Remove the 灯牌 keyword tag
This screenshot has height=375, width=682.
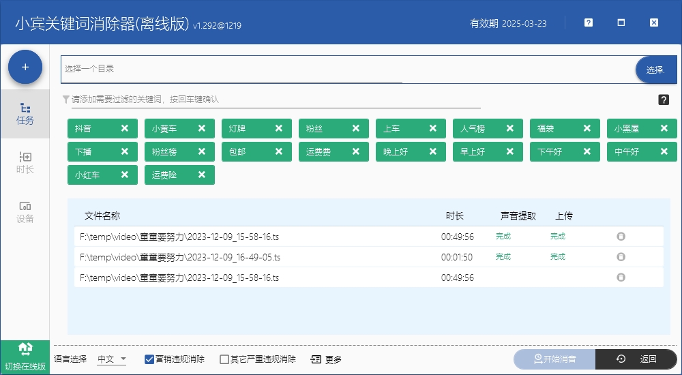click(x=278, y=128)
